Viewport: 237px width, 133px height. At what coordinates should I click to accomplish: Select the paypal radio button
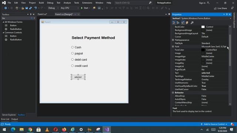[x=73, y=53]
